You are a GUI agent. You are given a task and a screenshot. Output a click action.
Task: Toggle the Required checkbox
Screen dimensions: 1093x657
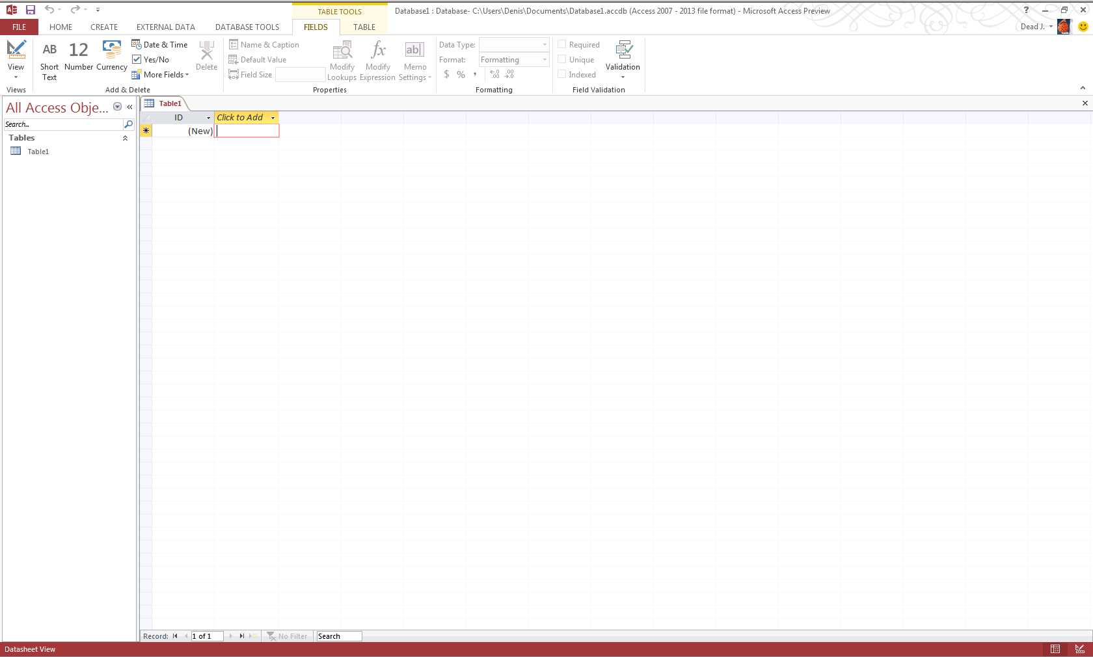coord(562,45)
